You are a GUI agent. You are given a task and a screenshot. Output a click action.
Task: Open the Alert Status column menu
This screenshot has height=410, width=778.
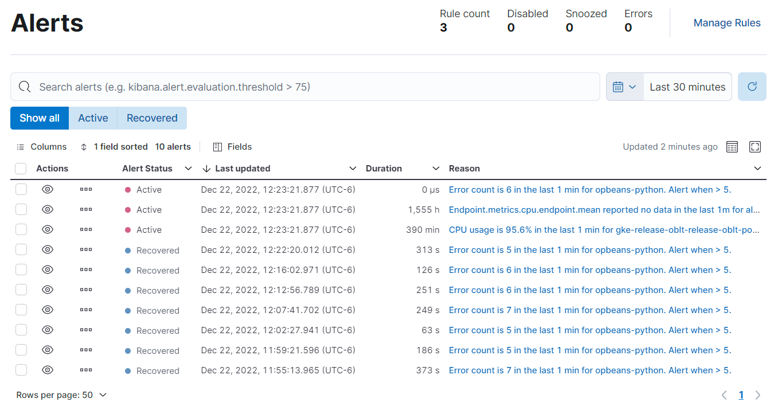click(x=188, y=169)
